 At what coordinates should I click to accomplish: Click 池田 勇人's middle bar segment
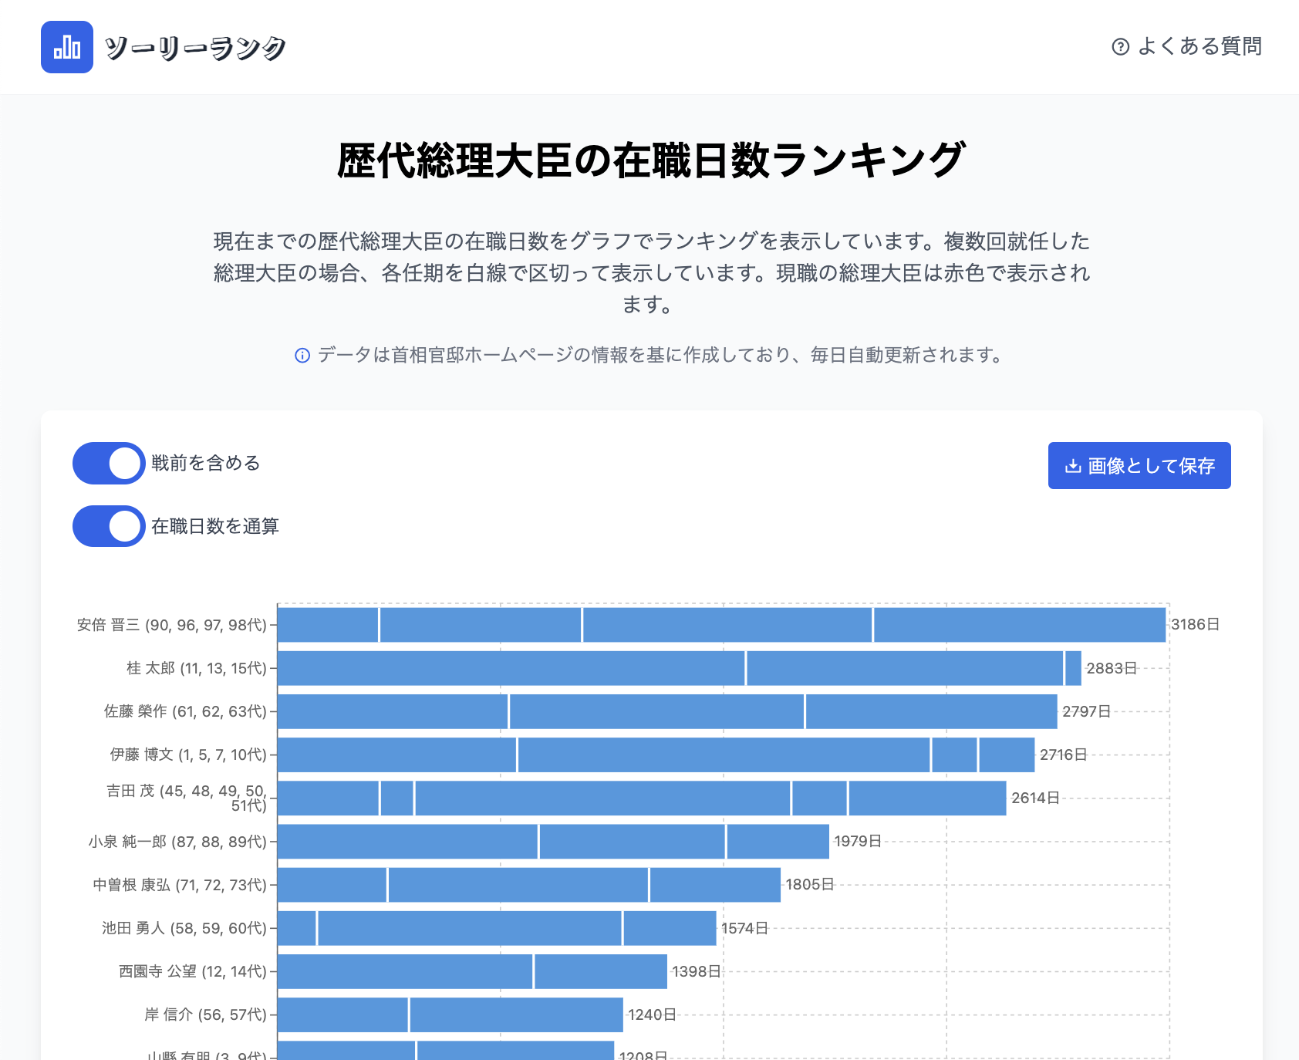coord(470,928)
